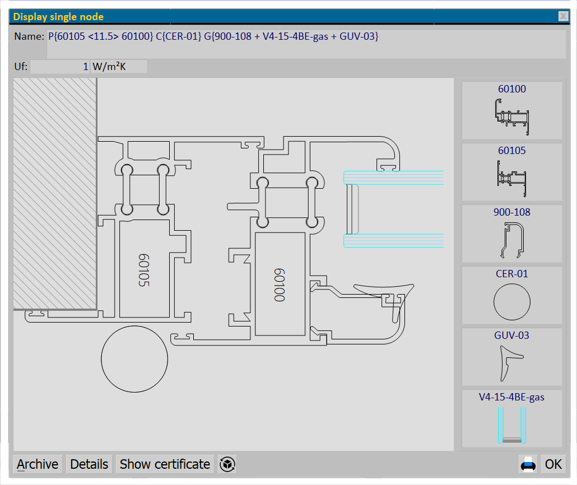Click the large circle in the drawing
Image resolution: width=577 pixels, height=485 pixels.
(x=134, y=359)
